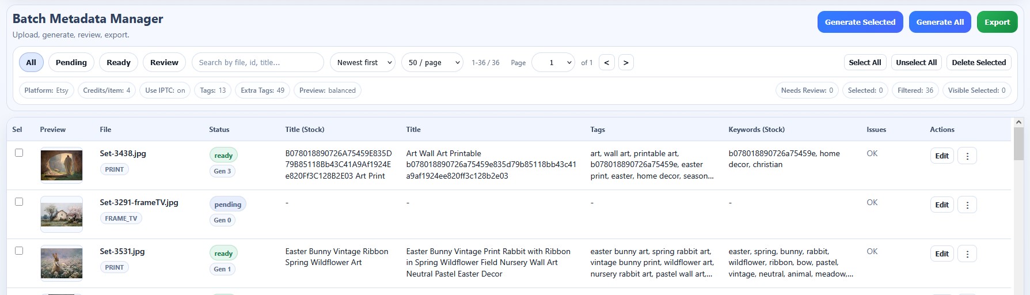The width and height of the screenshot is (1030, 295).
Task: Click the FRAME_TV label badge
Action: 121,218
